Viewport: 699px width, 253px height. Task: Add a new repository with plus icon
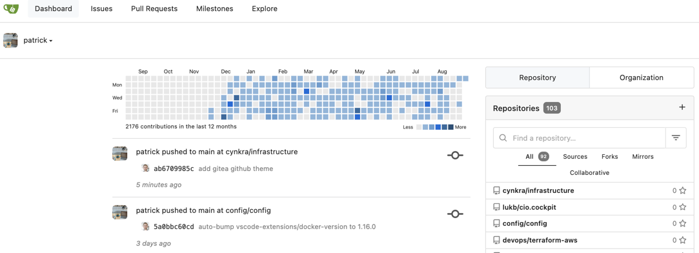click(682, 107)
